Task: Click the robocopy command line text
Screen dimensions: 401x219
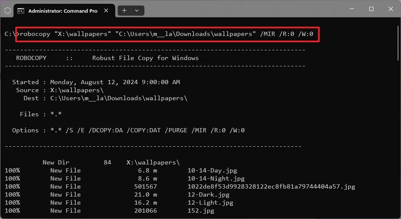Action: [x=166, y=34]
